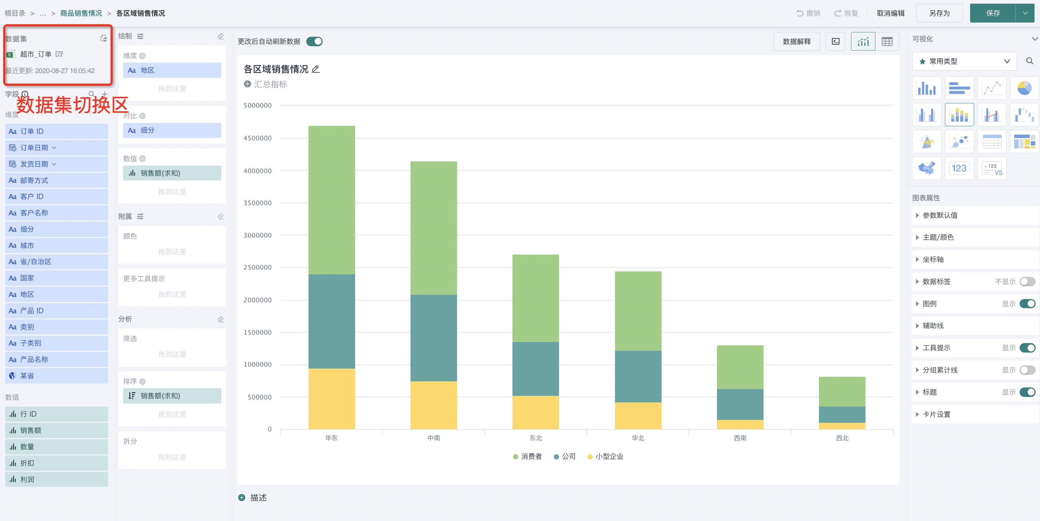The width and height of the screenshot is (1040, 521).
Task: Open save options dropdown arrow
Action: 1025,13
